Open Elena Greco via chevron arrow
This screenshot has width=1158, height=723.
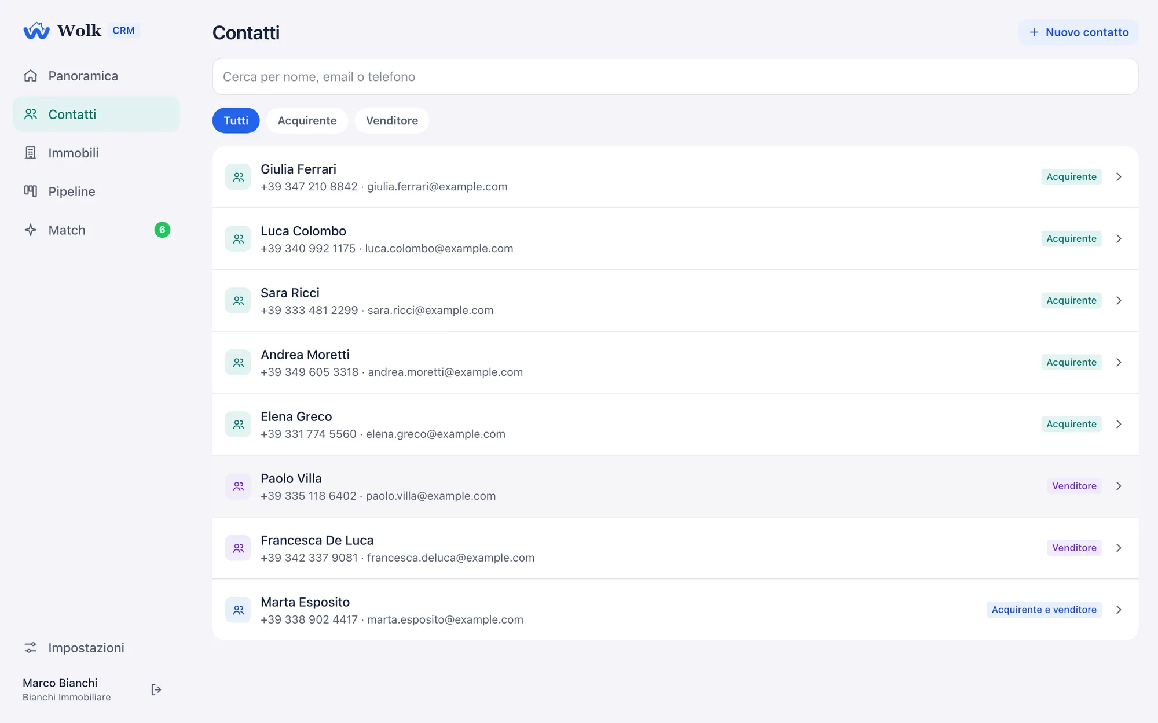point(1119,425)
